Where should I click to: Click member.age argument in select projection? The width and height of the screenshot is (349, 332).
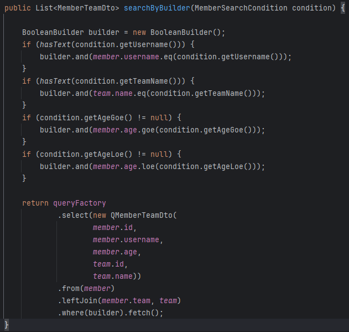(115, 252)
